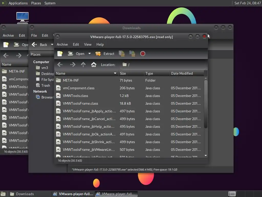The height and width of the screenshot is (197, 262).
Task: Select VMWToolsFrame_jbApply_actio... file
Action: point(129,111)
